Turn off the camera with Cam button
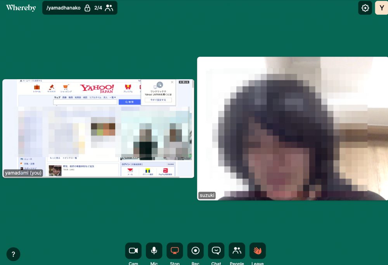Image resolution: width=388 pixels, height=265 pixels. coord(133,251)
